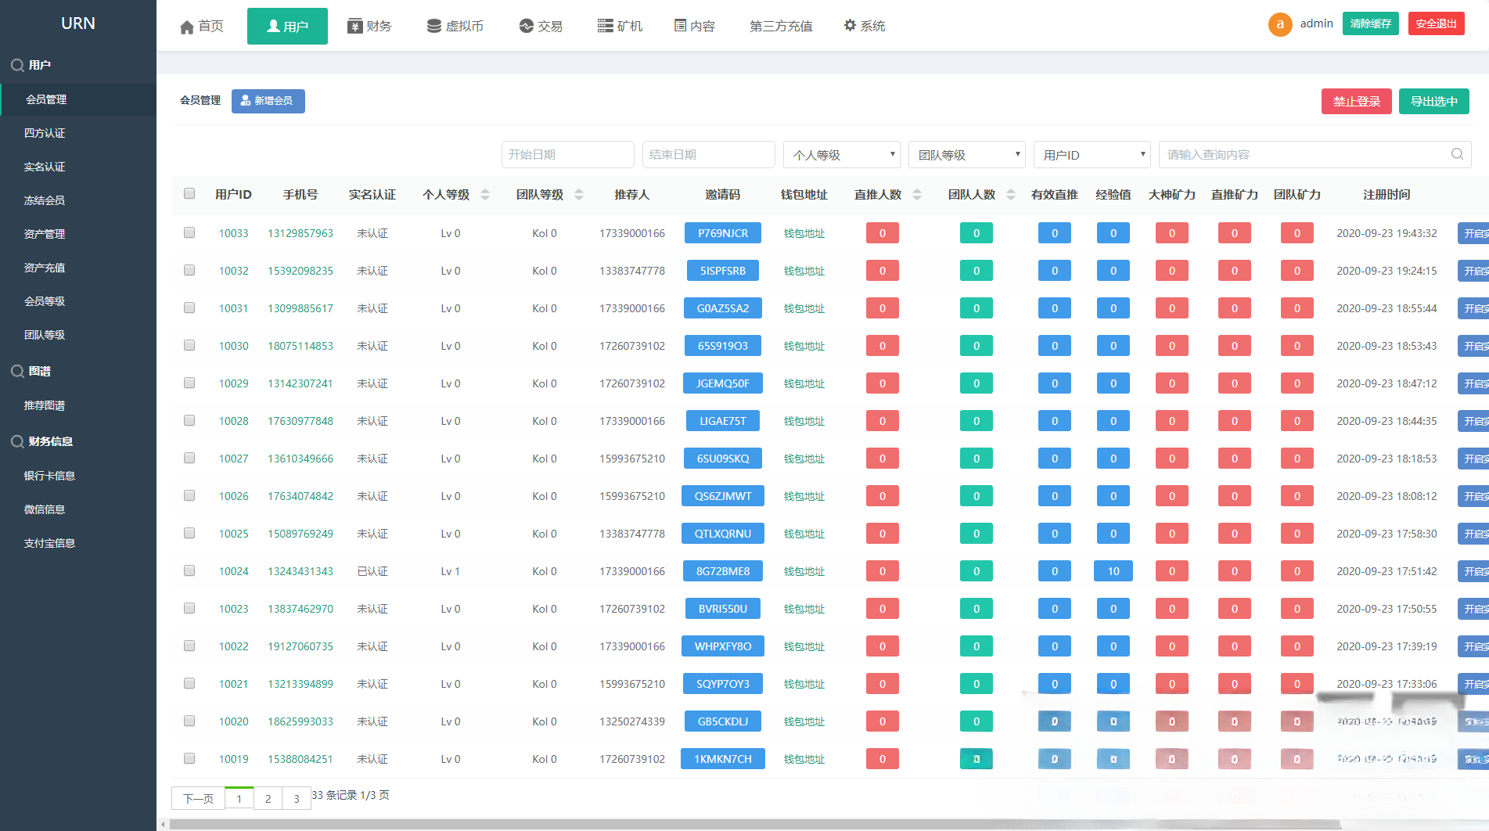Select the 内容 content icon in top bar

click(679, 25)
